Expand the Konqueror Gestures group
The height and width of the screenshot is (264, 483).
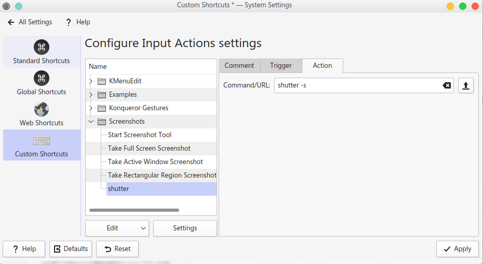[91, 108]
